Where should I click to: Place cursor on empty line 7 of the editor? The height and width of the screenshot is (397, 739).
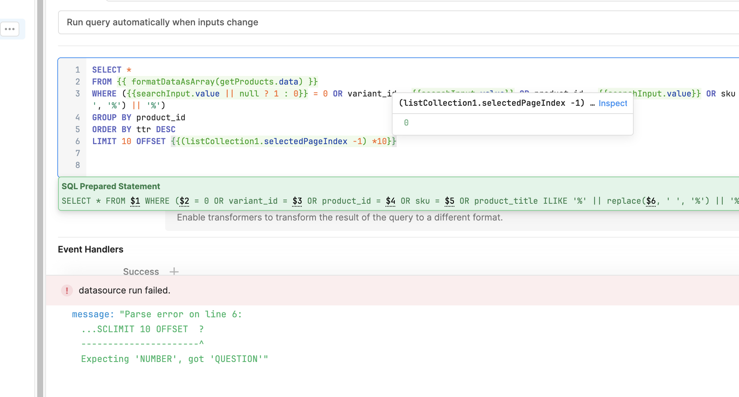pyautogui.click(x=223, y=153)
